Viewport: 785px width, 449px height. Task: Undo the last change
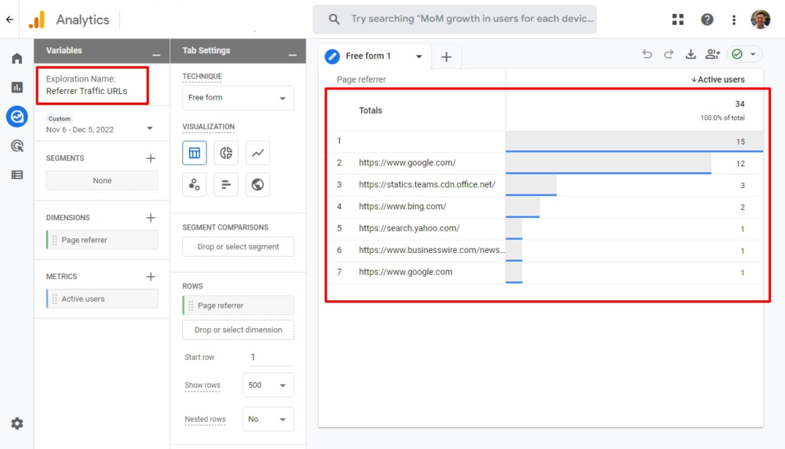[x=648, y=54]
